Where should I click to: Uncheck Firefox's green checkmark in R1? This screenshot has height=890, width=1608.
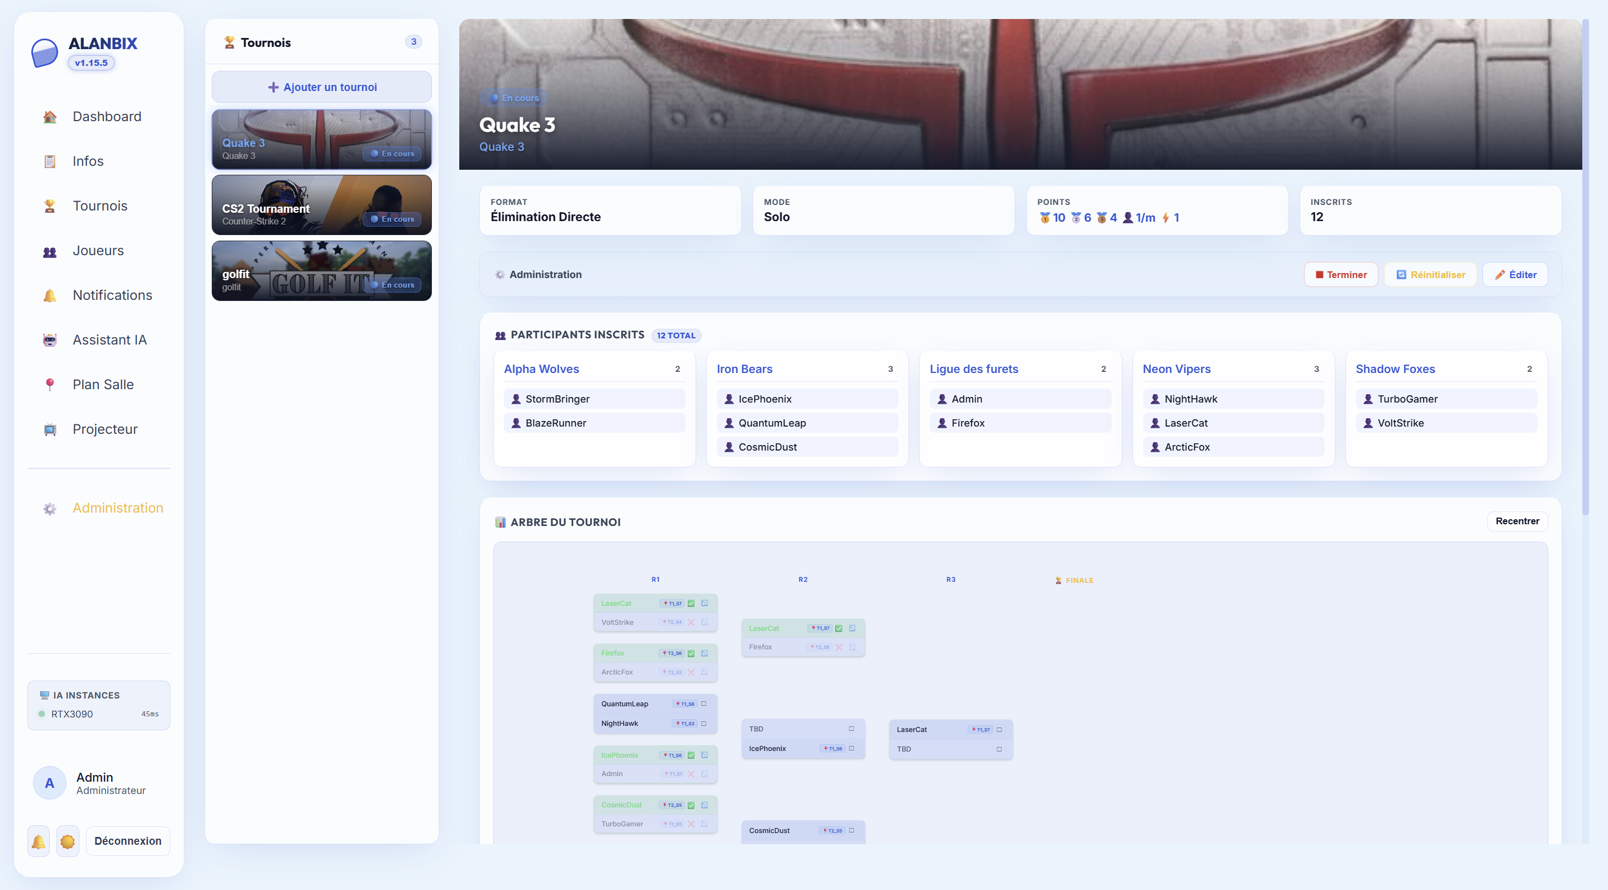click(x=691, y=653)
